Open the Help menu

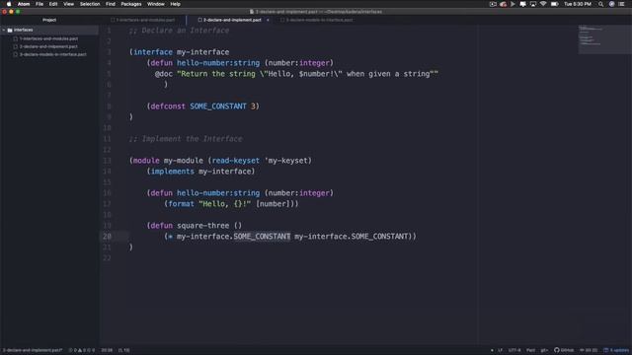click(x=176, y=4)
